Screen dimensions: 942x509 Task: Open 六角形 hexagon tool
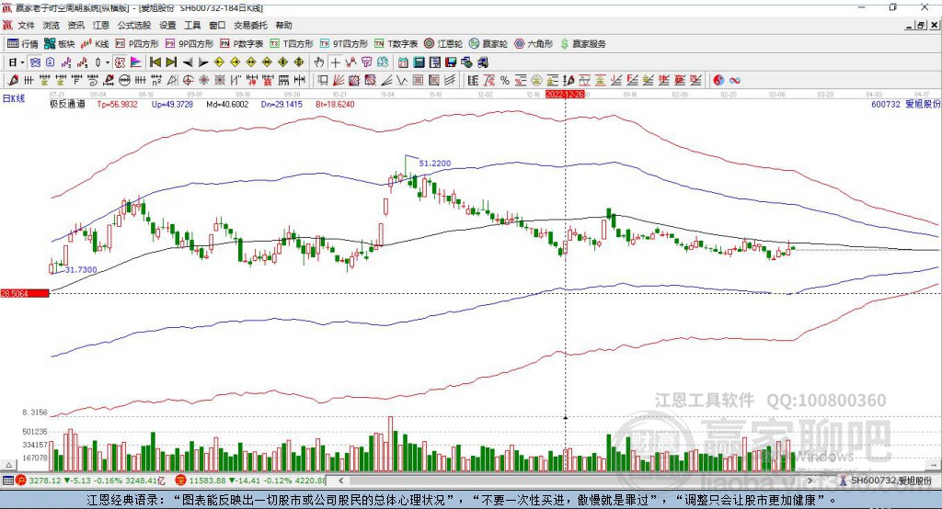[534, 44]
